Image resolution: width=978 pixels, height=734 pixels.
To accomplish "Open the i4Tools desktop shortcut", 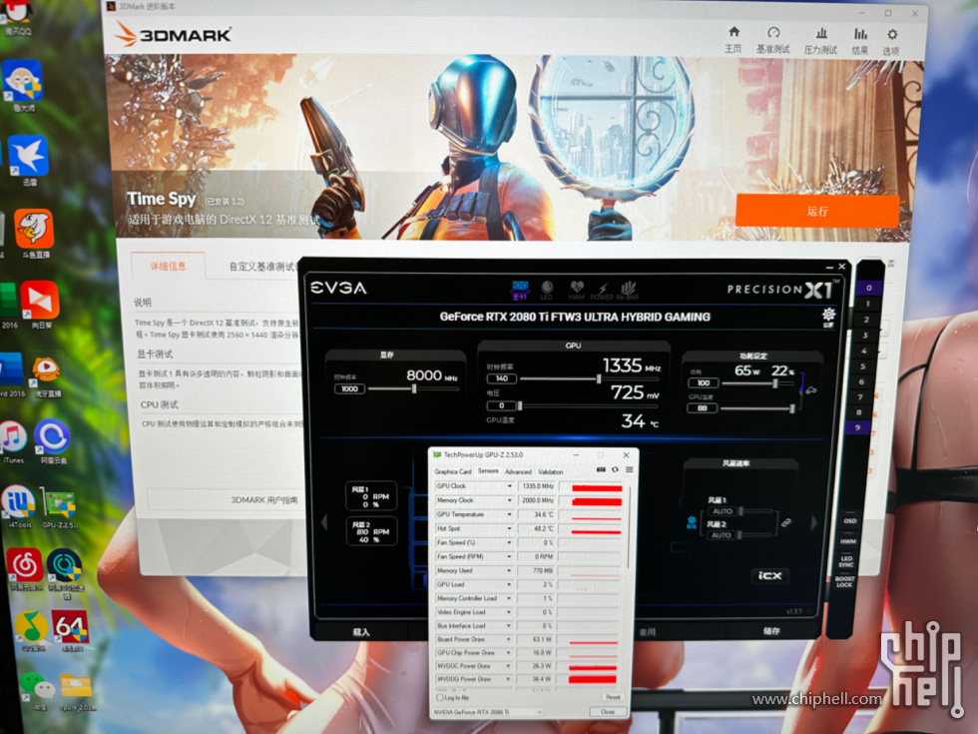I will tap(19, 507).
